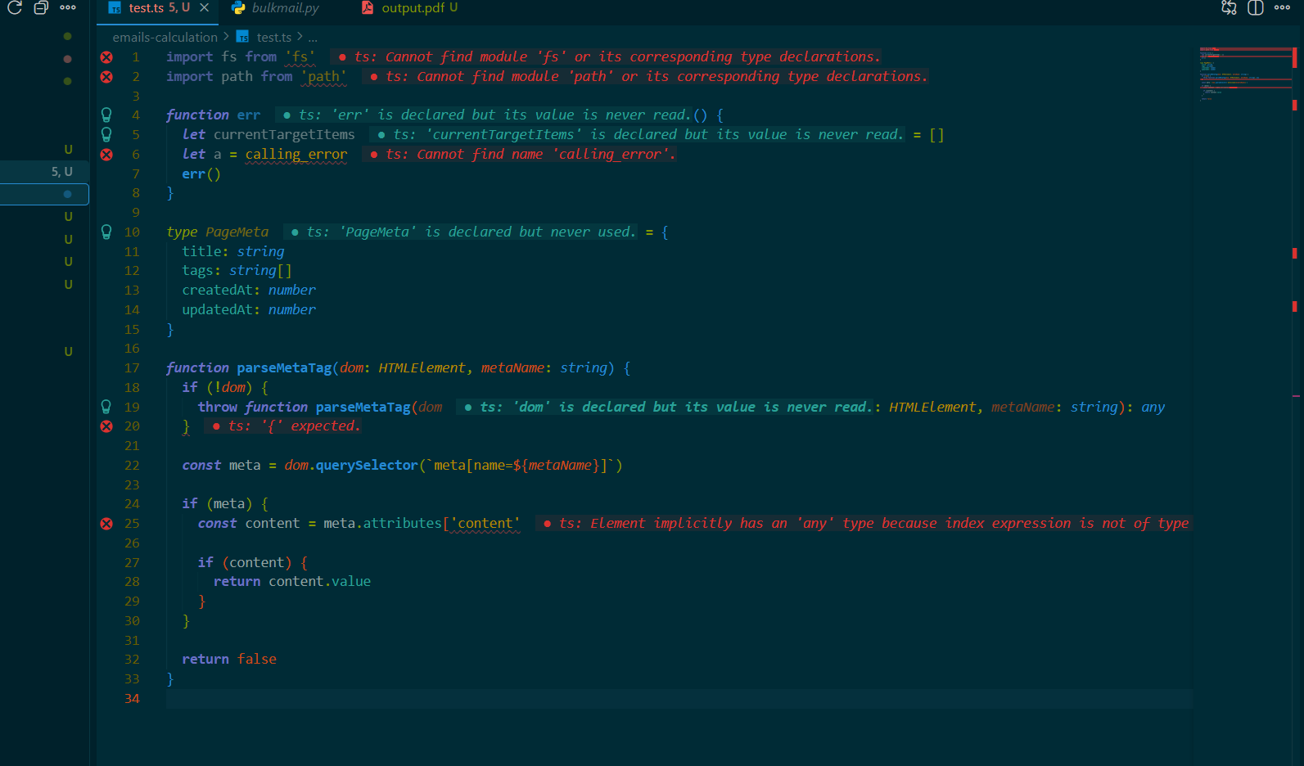The height and width of the screenshot is (766, 1304).
Task: Click the refresh icon in the sidebar header
Action: (15, 7)
